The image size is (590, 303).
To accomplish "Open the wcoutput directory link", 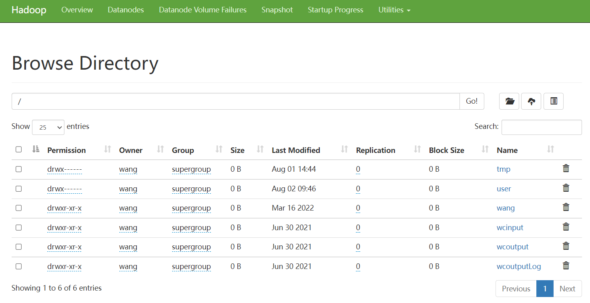I will pos(512,247).
